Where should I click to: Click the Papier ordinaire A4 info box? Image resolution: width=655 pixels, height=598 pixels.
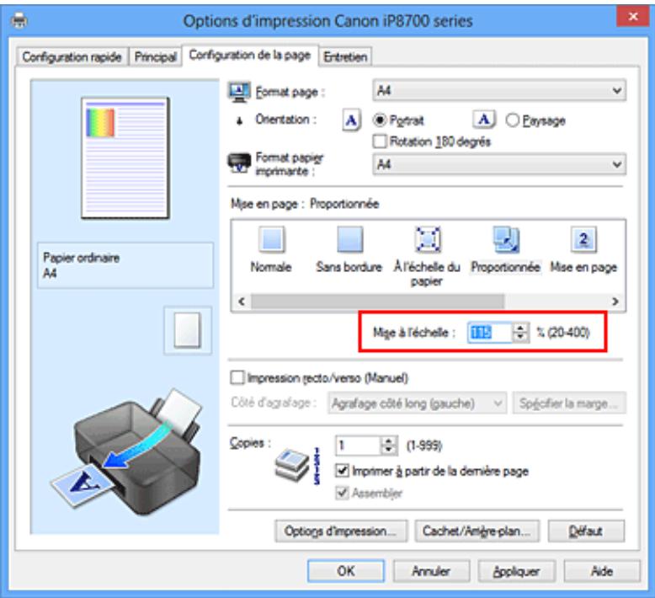[x=125, y=265]
